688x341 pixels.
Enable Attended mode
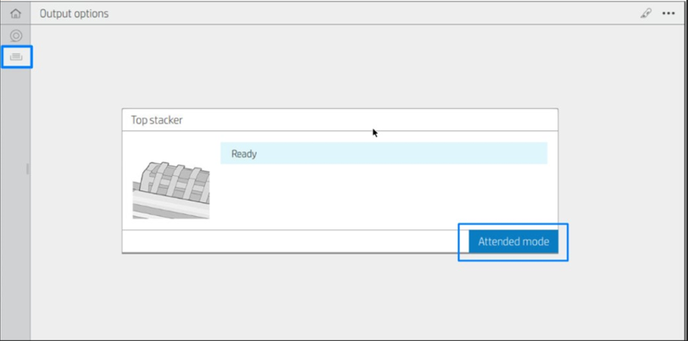[513, 241]
